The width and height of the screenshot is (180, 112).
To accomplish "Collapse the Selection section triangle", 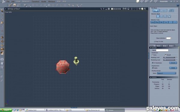I will tap(151, 48).
